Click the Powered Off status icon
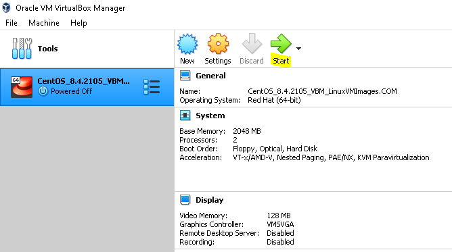The height and width of the screenshot is (252, 452). pyautogui.click(x=43, y=91)
